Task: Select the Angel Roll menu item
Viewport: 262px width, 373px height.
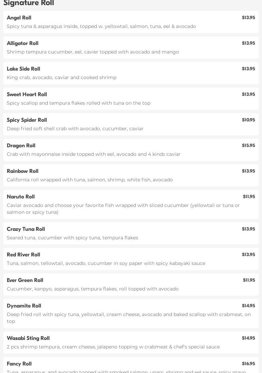Action: tap(131, 22)
